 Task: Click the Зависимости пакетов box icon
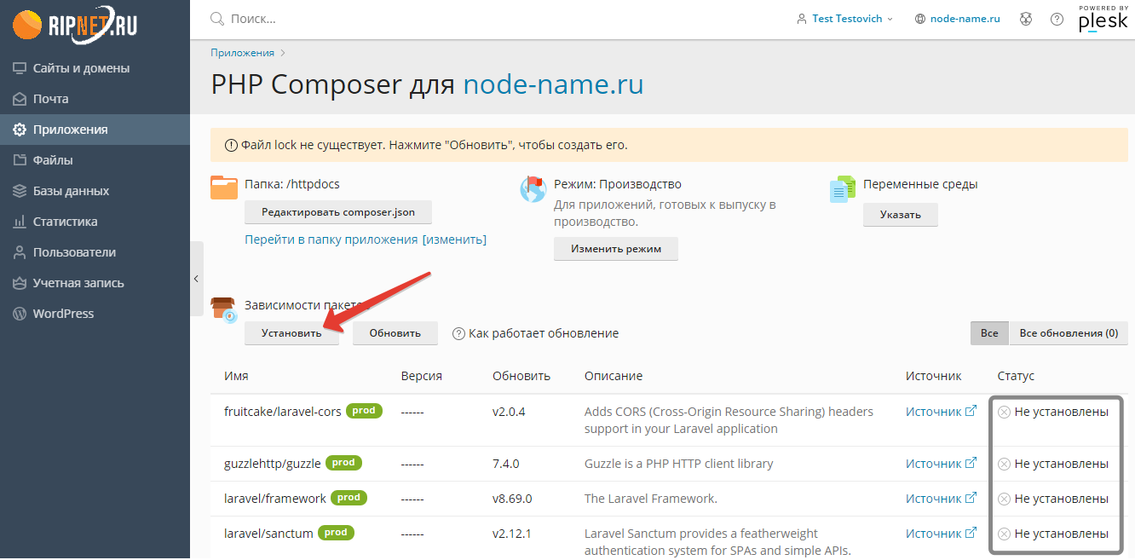(x=224, y=309)
